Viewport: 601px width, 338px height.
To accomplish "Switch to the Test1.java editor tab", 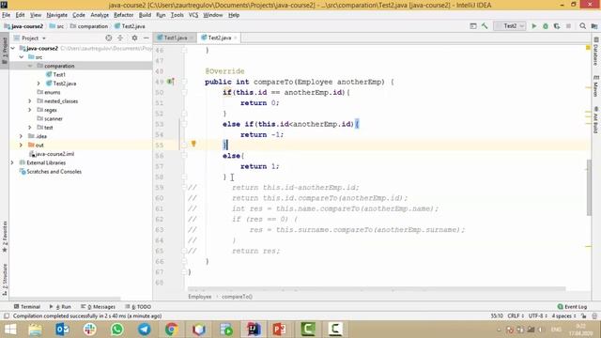I will (175, 38).
